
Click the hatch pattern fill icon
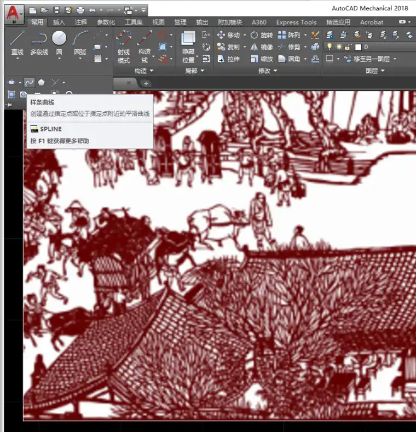pos(98,59)
